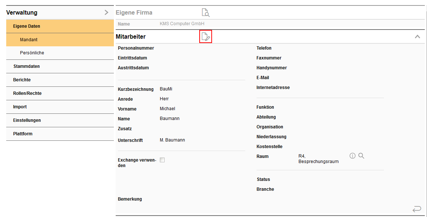Open Persönliche submenu entry
Image resolution: width=427 pixels, height=217 pixels.
tap(32, 53)
